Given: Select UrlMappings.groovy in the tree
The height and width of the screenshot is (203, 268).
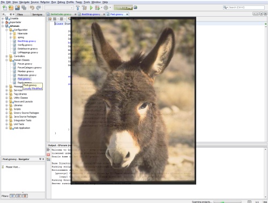Looking at the screenshot, I should 28,53.
